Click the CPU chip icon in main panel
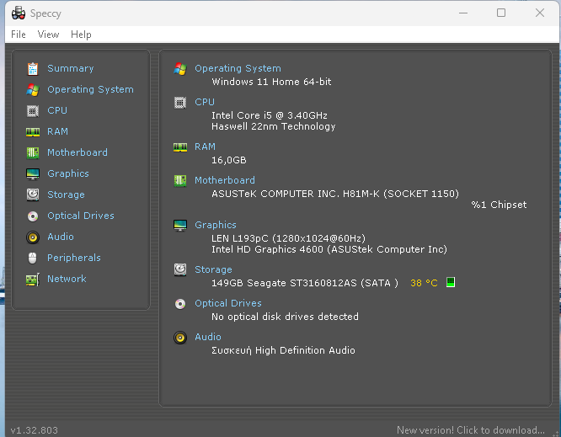Screen dimensions: 561x437 click(x=180, y=103)
